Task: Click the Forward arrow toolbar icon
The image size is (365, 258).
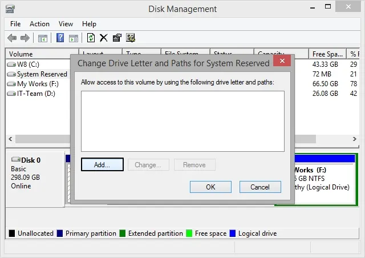Action: click(x=25, y=38)
